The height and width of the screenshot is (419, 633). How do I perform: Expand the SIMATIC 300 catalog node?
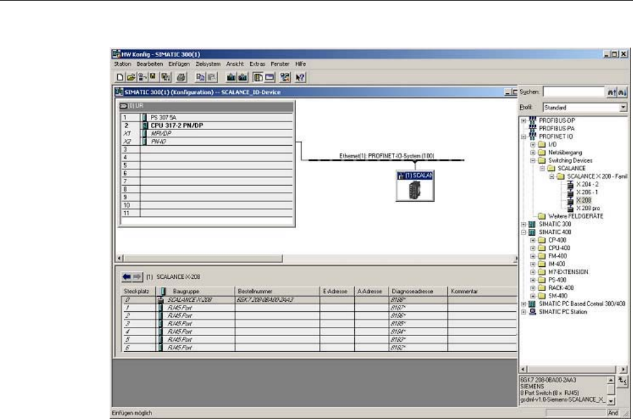(523, 224)
